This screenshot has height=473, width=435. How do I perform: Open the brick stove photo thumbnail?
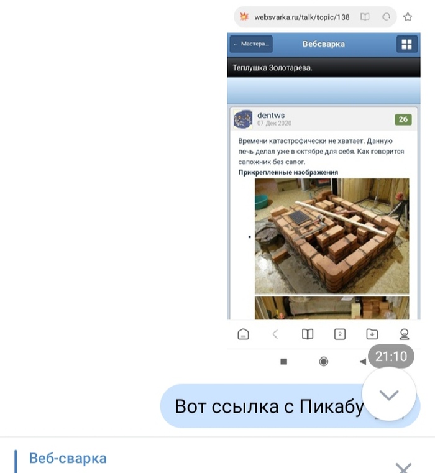(x=332, y=236)
